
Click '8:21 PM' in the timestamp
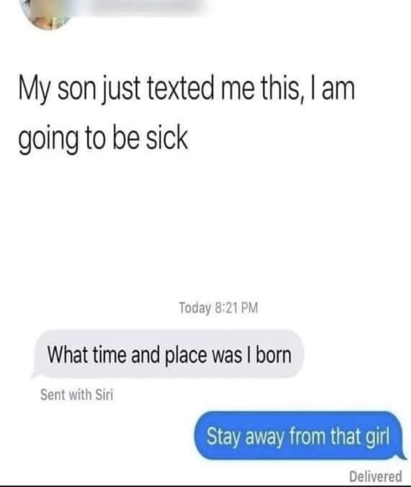click(x=236, y=308)
